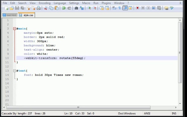The image size is (187, 117).
Task: Toggle synchronized vertical scrolling
Action: coord(102,8)
